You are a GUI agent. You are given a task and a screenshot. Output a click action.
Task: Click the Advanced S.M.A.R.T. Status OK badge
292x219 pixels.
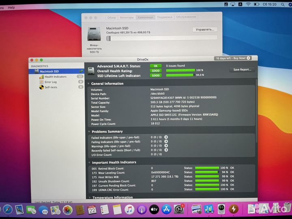[155, 66]
